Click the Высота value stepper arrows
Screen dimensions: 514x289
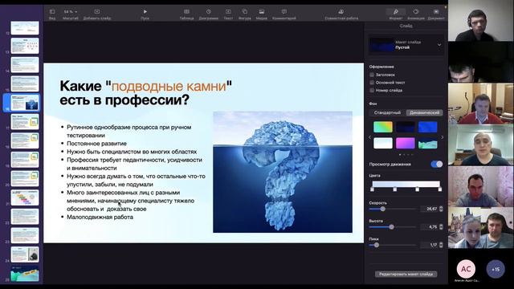click(x=441, y=226)
